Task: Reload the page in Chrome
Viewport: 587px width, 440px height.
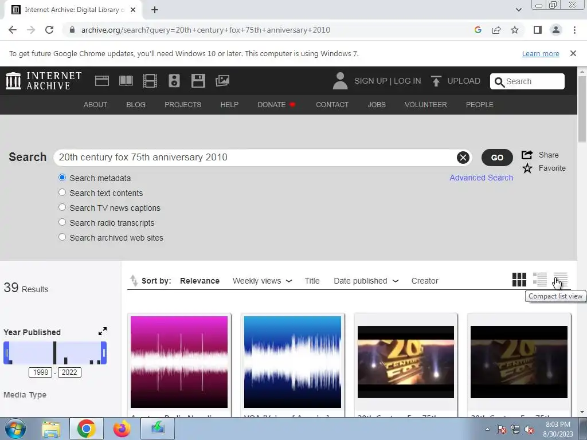Action: [x=49, y=30]
